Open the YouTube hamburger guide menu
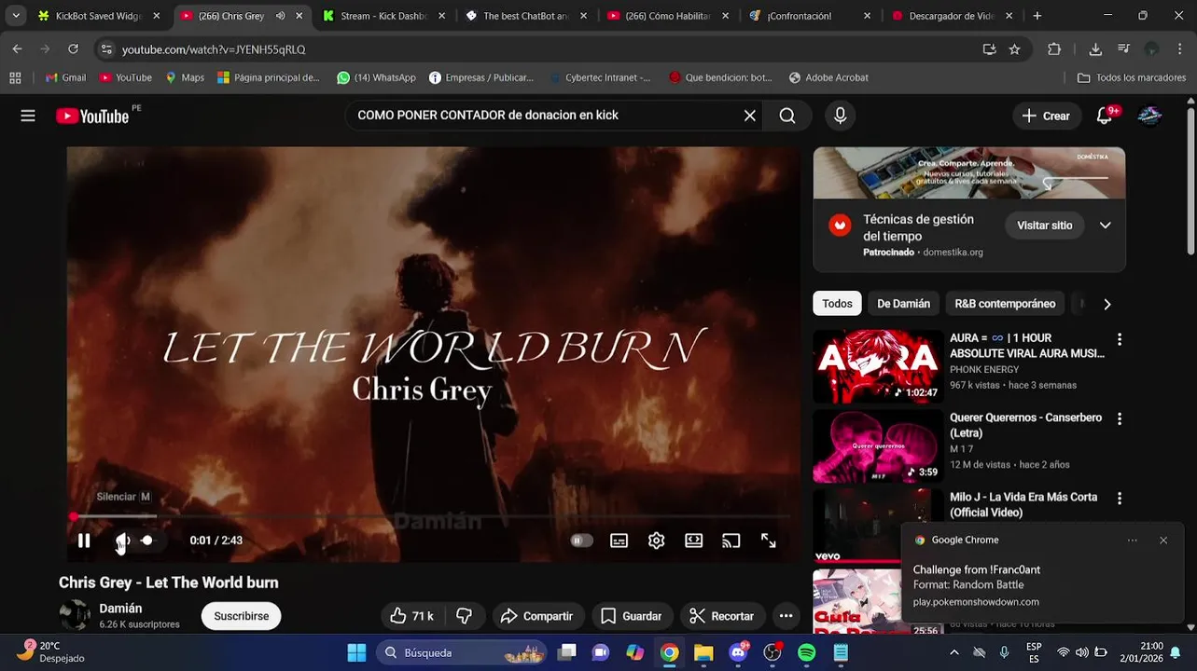The height and width of the screenshot is (671, 1197). (x=28, y=116)
